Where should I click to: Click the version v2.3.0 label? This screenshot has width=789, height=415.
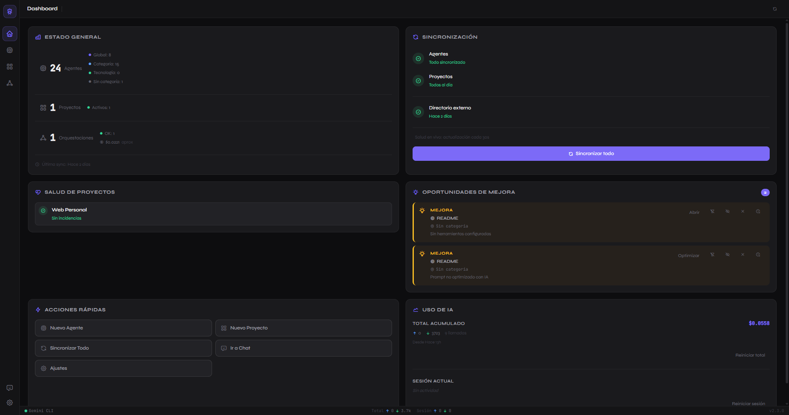(x=776, y=411)
